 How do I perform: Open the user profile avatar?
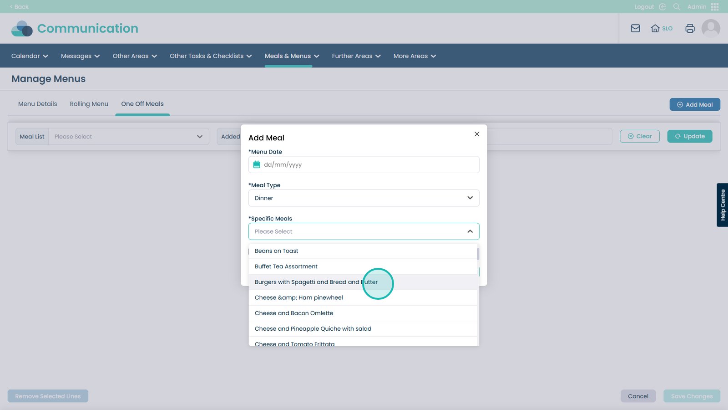[x=710, y=28]
